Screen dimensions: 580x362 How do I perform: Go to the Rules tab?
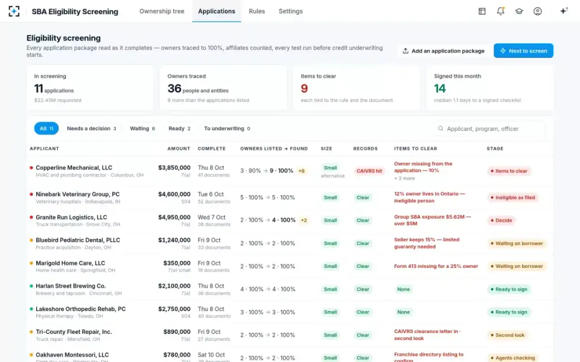(257, 11)
